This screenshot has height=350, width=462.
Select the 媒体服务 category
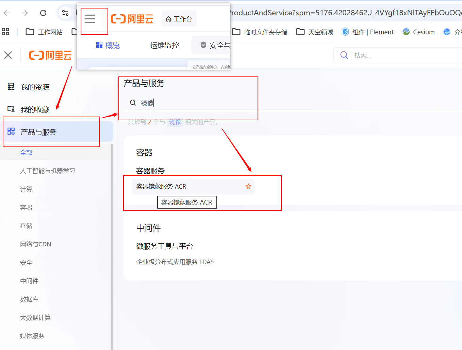tap(32, 336)
